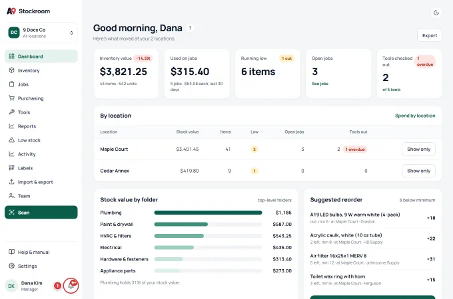Click the 6 below minimum label
The height and width of the screenshot is (299, 453).
coord(417,200)
